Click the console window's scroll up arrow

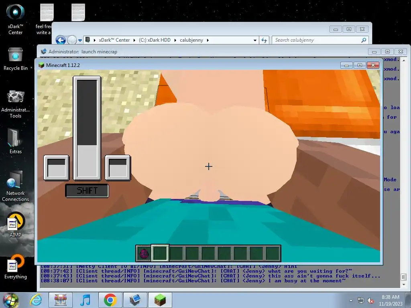[404, 60]
